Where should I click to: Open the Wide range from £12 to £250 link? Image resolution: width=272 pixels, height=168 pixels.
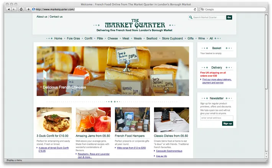131,148
